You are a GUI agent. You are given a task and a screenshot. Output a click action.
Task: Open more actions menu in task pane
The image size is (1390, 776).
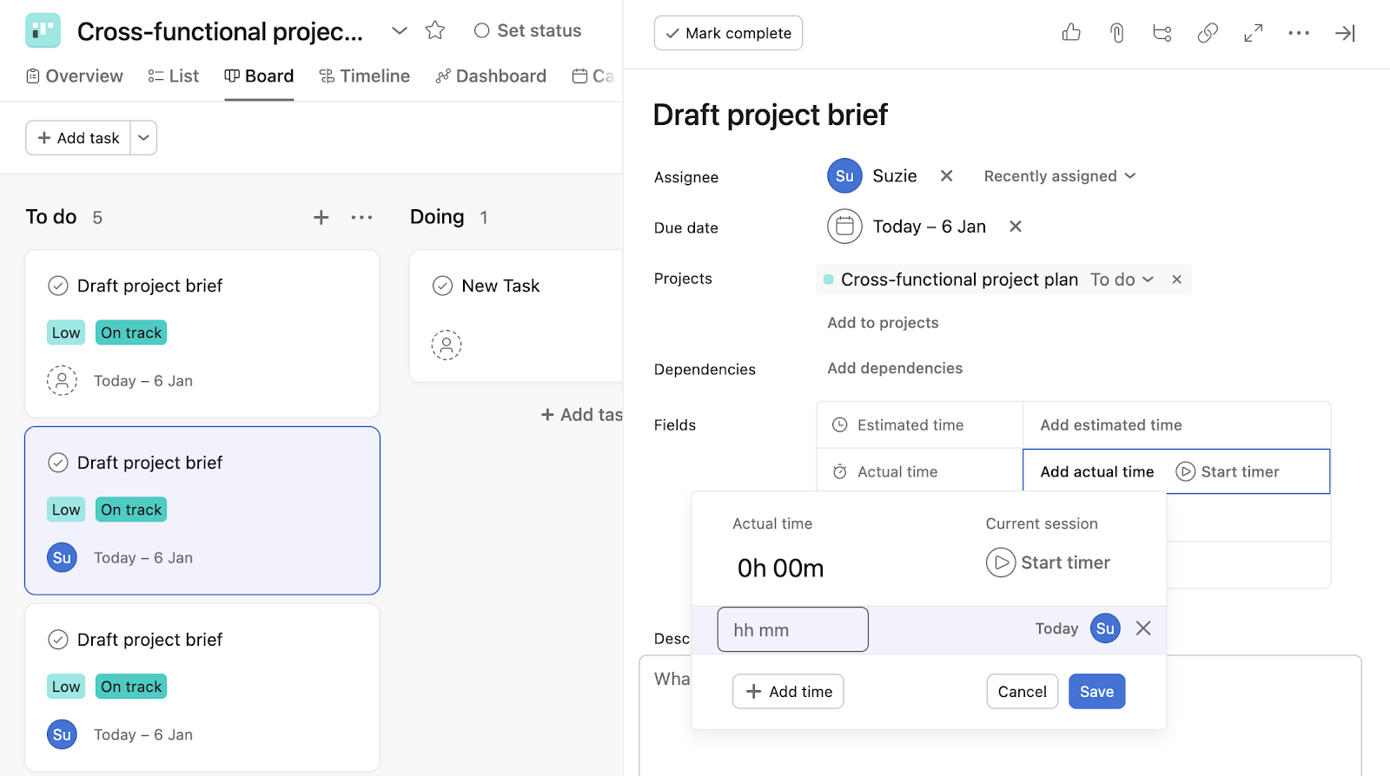click(x=1299, y=33)
